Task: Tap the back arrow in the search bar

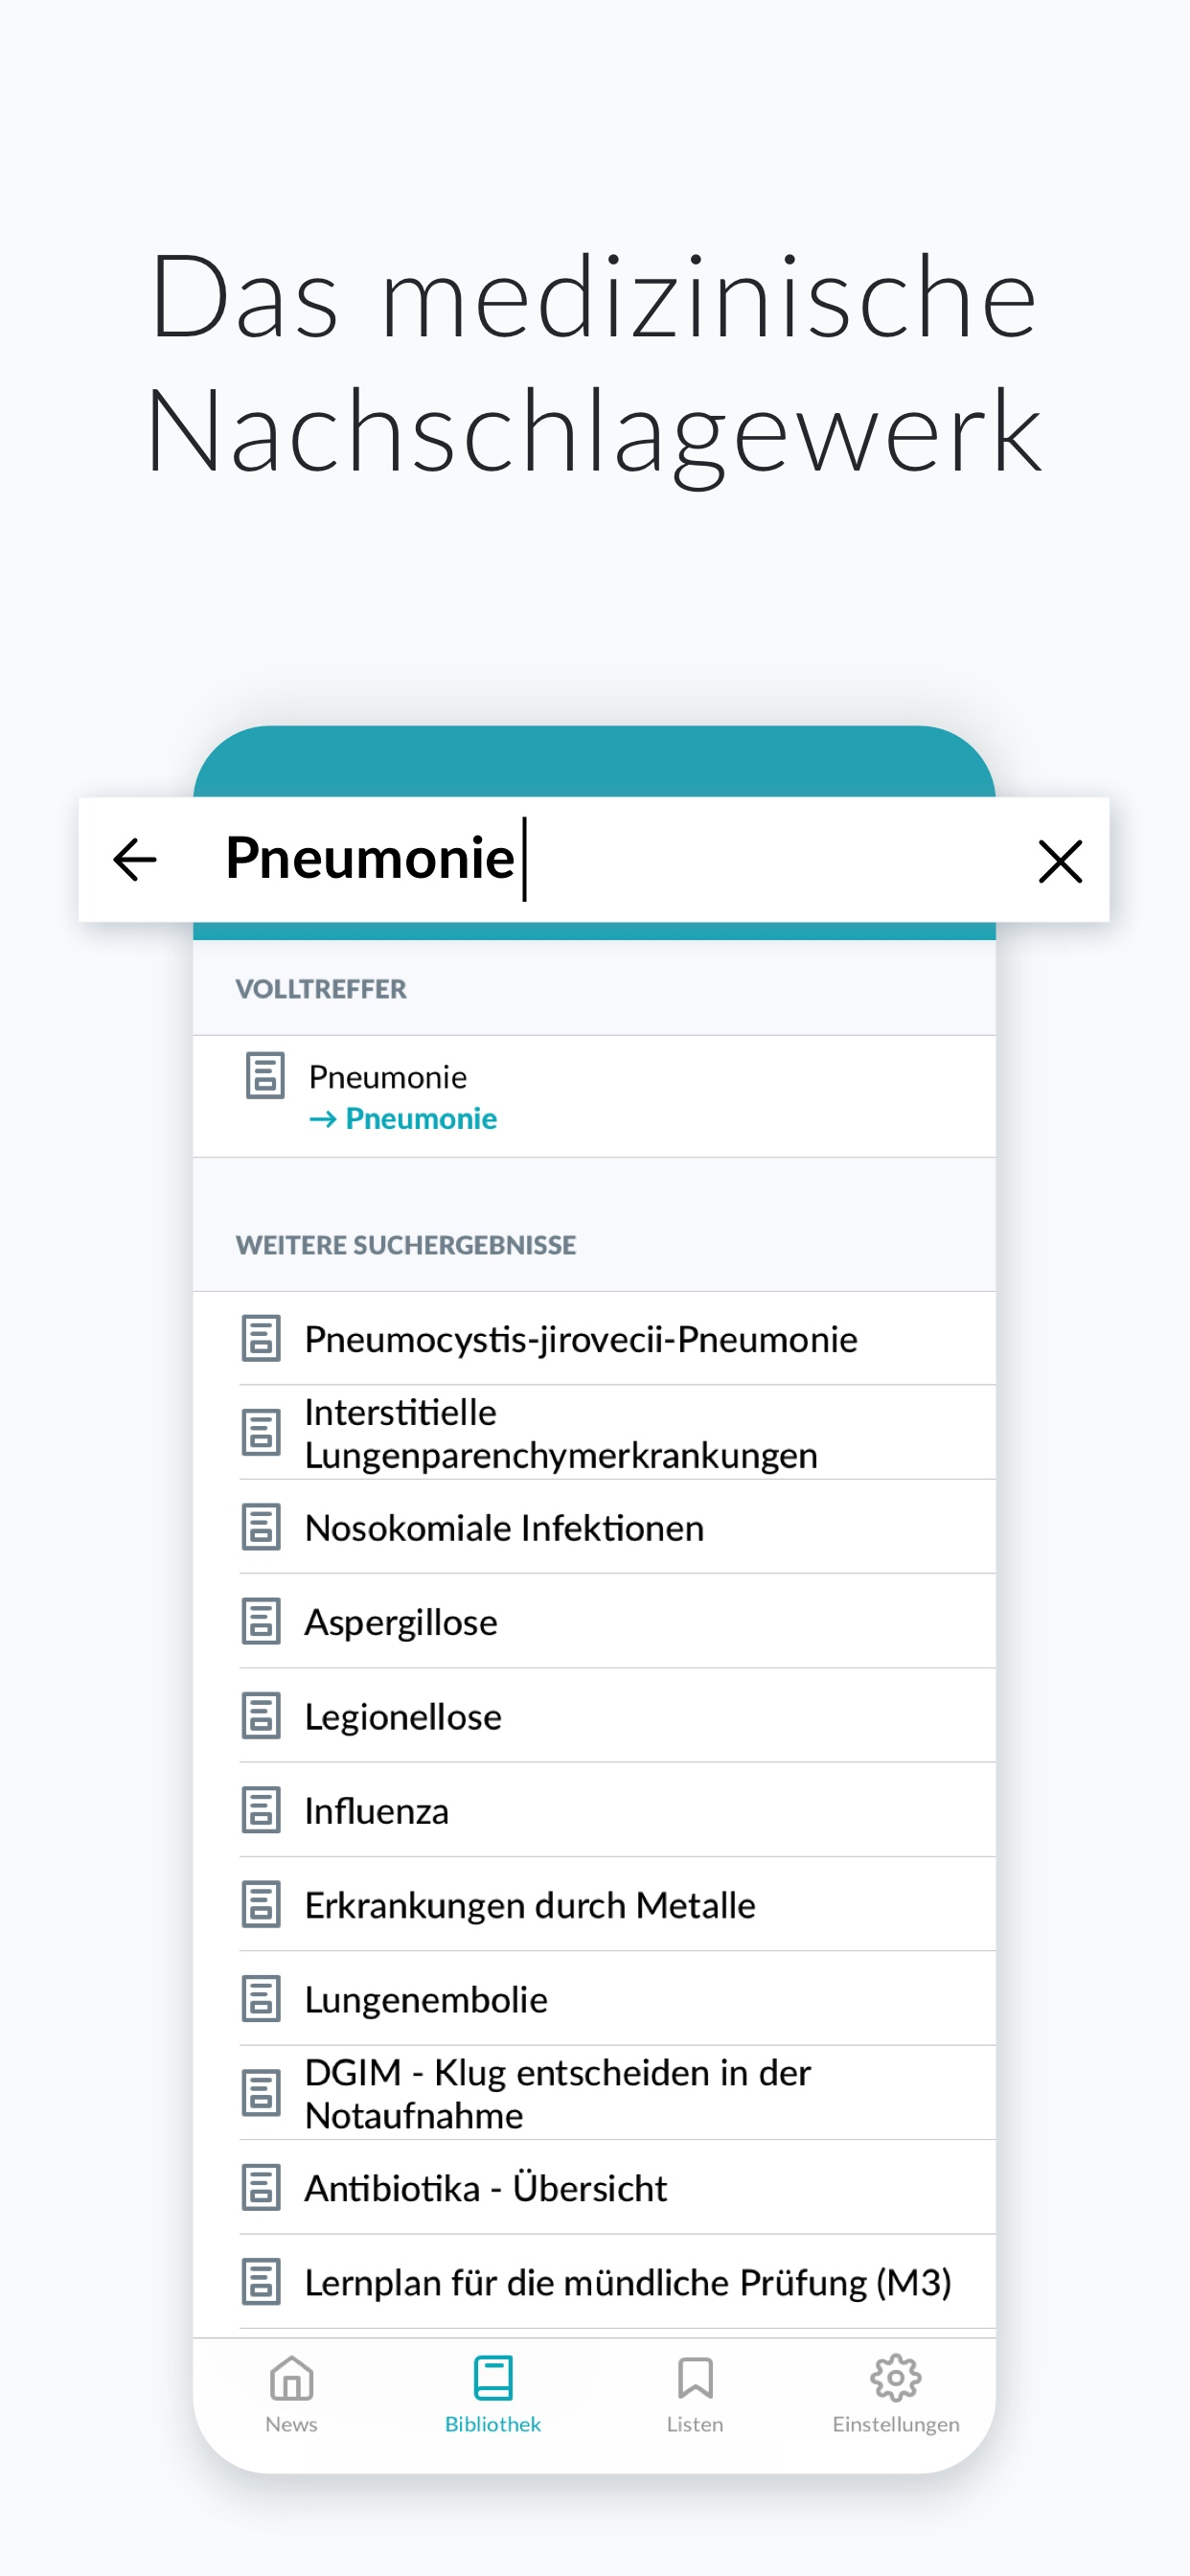Action: tap(133, 858)
